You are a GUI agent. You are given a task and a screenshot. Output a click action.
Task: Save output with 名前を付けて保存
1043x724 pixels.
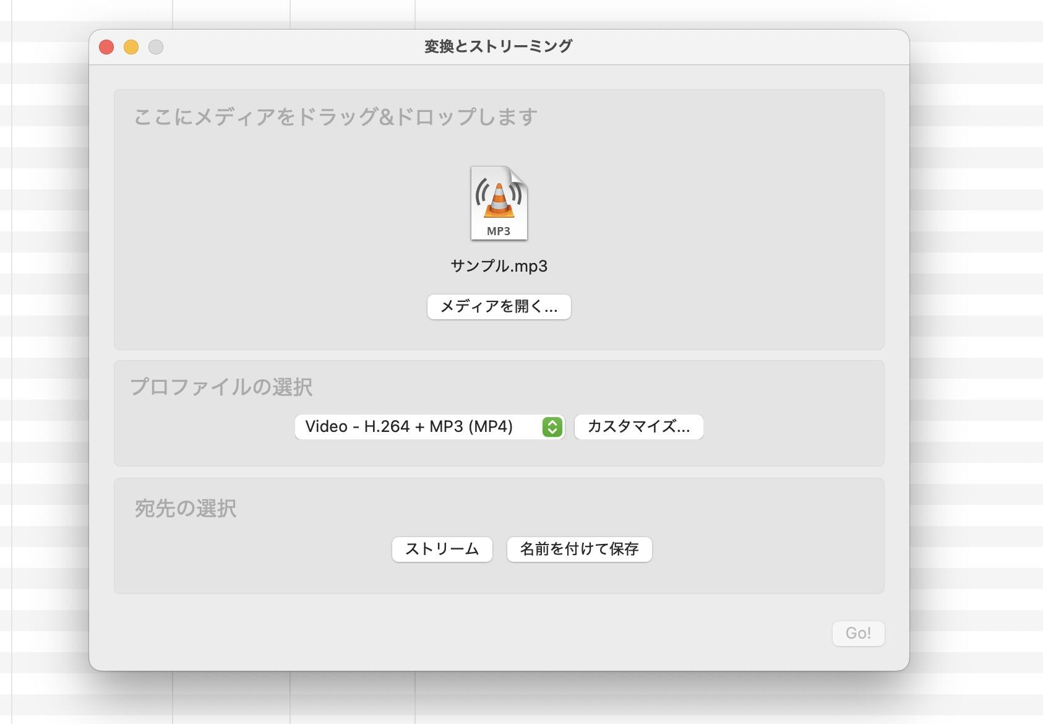coord(579,549)
